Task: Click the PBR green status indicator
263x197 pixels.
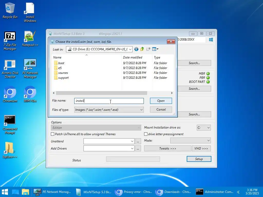Action: point(208,78)
